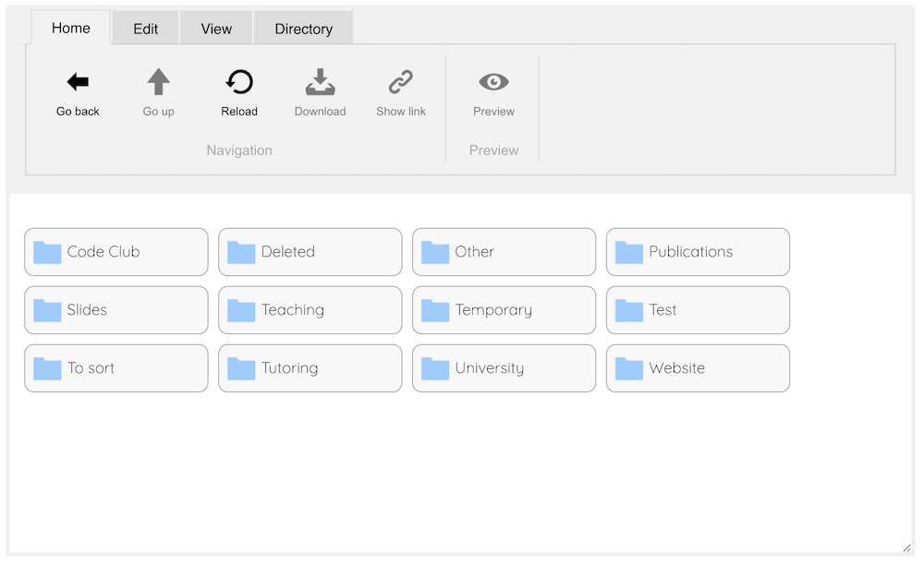The width and height of the screenshot is (924, 564).
Task: Click the To sort folder icon
Action: point(47,368)
